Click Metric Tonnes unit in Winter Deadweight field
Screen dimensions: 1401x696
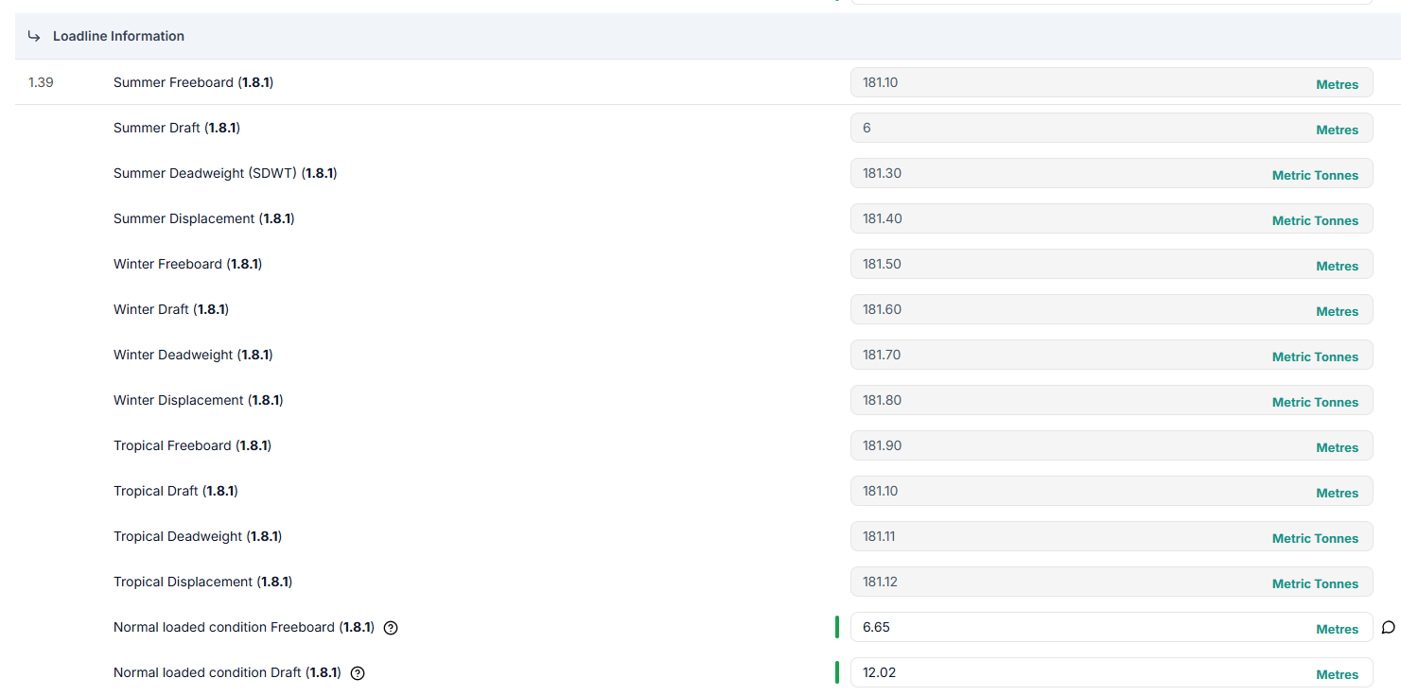tap(1315, 357)
